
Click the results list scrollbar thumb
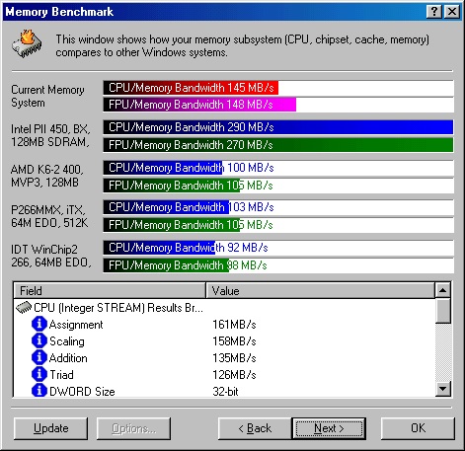coord(442,311)
